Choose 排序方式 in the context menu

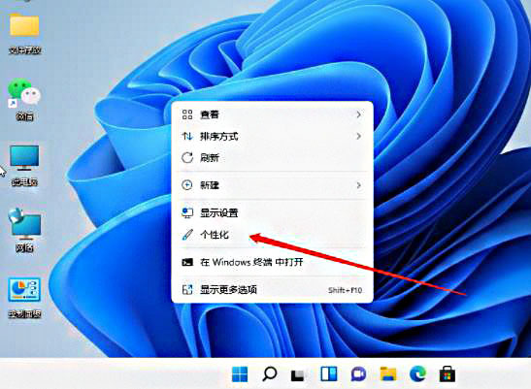[272, 136]
